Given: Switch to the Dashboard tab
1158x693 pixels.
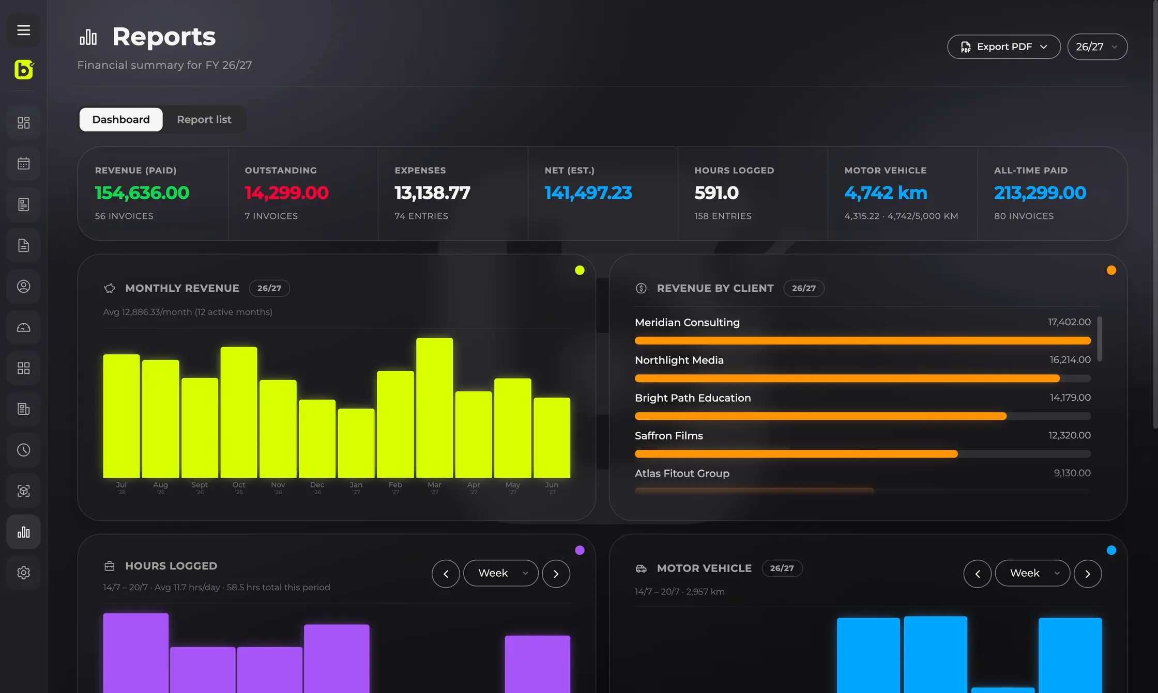Looking at the screenshot, I should (121, 119).
